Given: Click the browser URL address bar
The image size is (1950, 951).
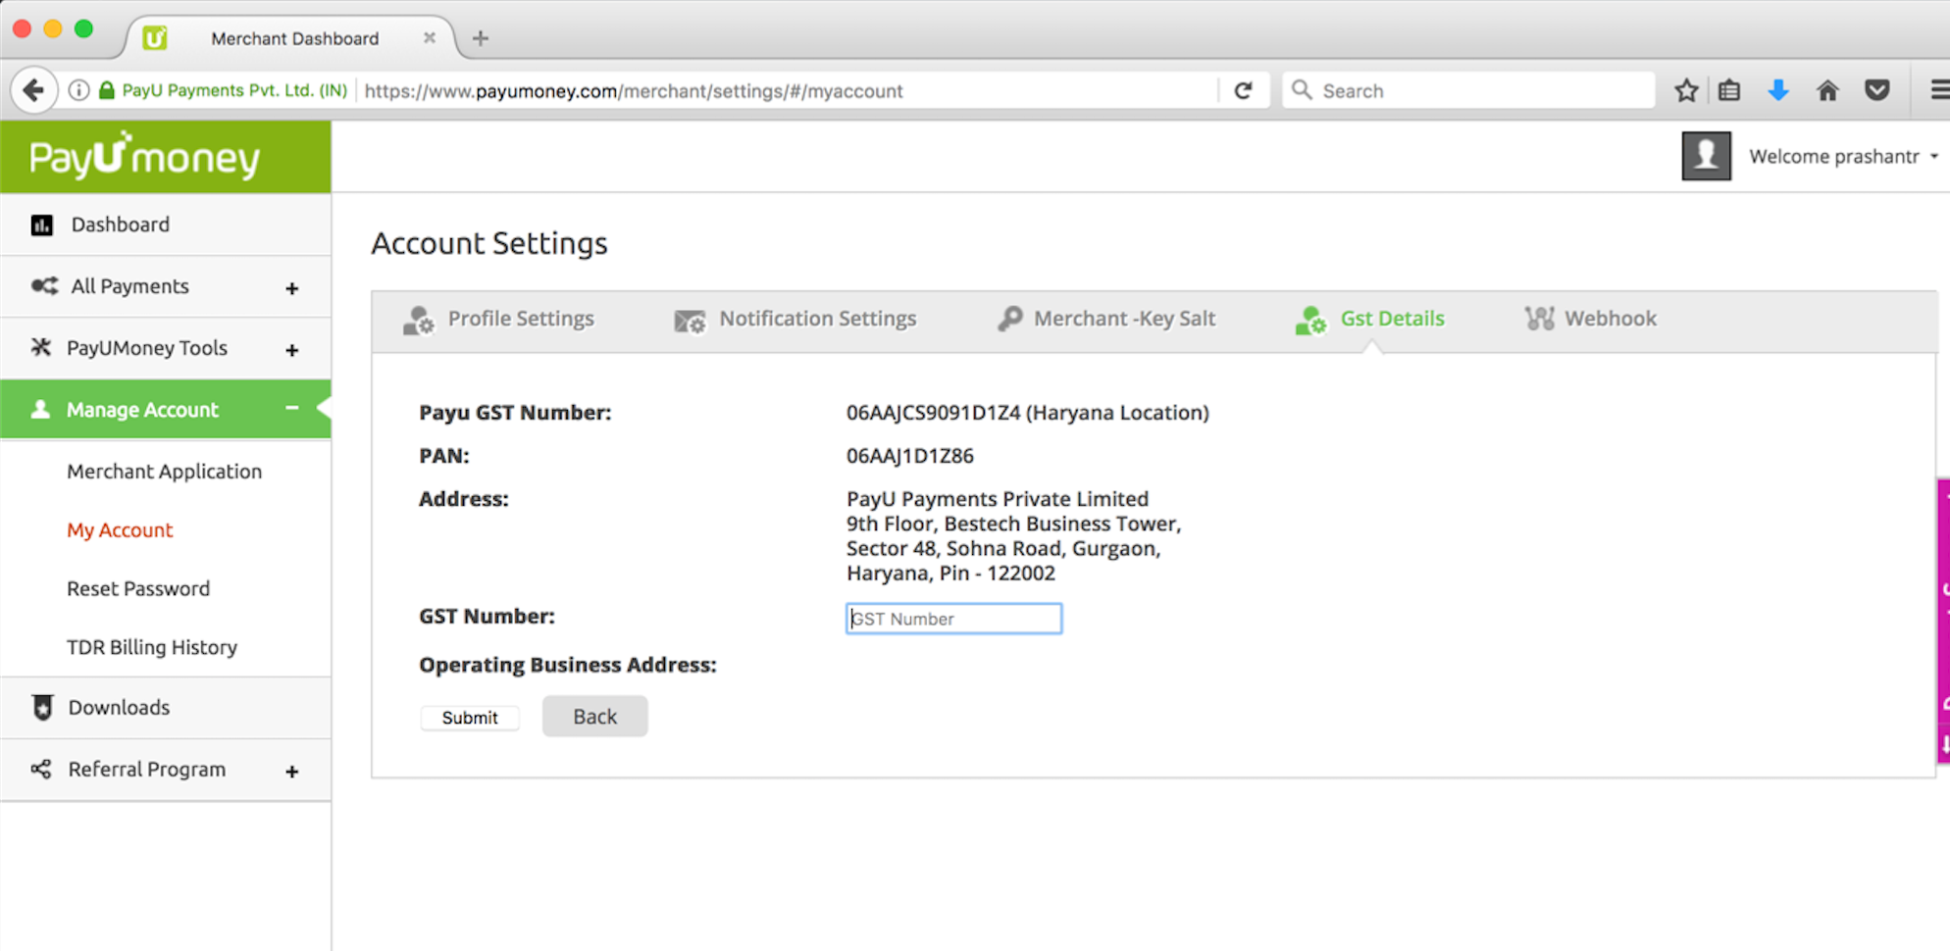Looking at the screenshot, I should [785, 91].
